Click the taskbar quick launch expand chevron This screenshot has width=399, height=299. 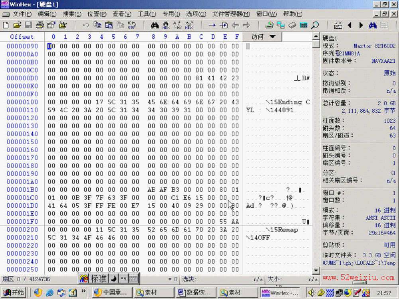(83, 291)
